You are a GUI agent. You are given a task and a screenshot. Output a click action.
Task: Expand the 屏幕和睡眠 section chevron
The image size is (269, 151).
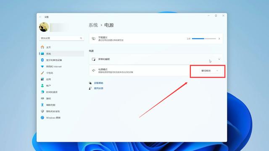(x=219, y=59)
